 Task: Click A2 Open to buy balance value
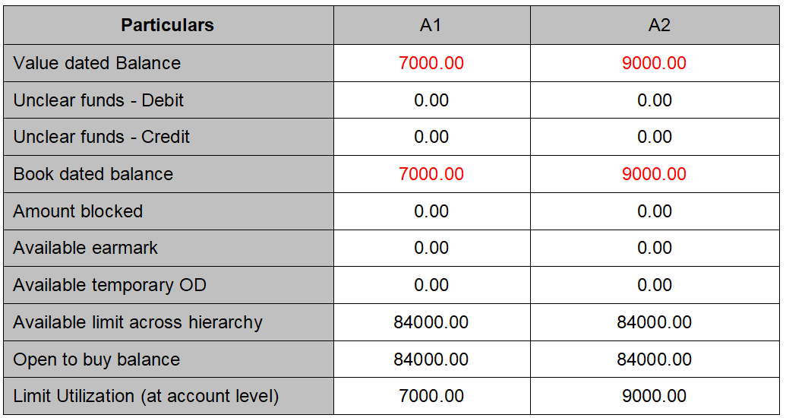(654, 359)
